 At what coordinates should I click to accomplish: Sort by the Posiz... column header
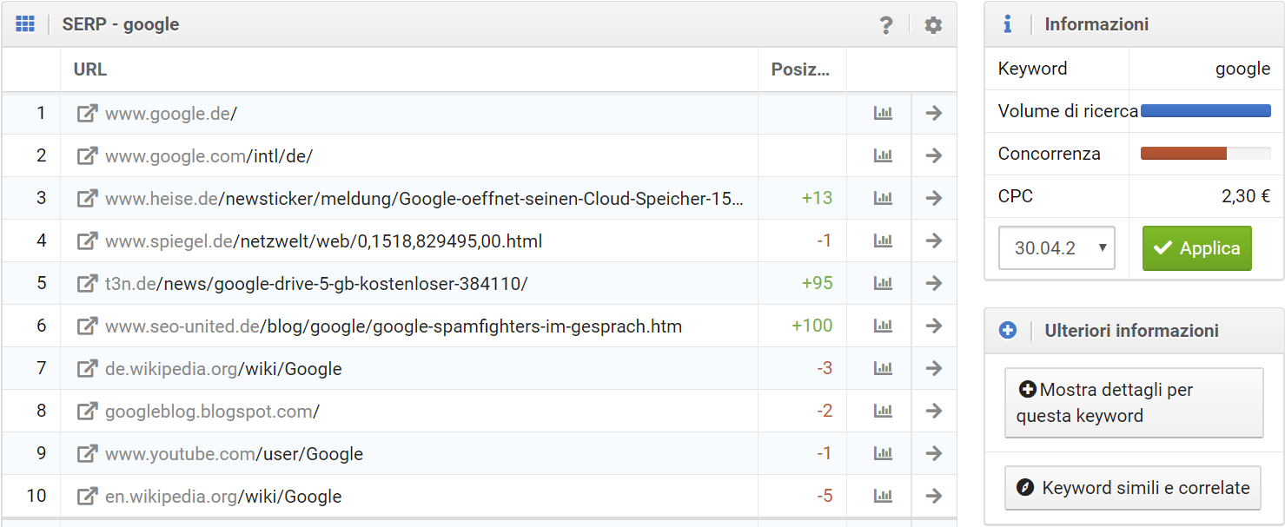click(800, 69)
